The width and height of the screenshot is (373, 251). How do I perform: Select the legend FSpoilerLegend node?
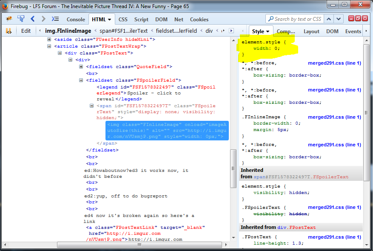point(156,93)
